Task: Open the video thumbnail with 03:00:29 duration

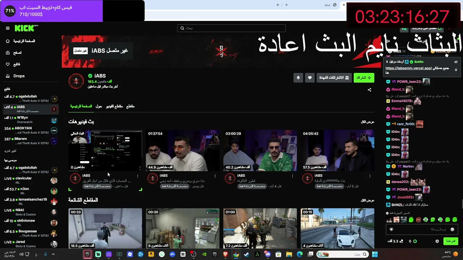Action: click(260, 151)
